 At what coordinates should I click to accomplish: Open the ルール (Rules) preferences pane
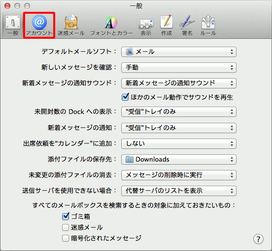tap(208, 25)
